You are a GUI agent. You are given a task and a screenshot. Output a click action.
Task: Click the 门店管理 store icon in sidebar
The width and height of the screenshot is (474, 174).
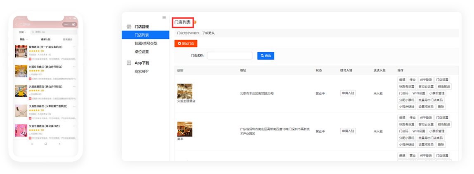pos(129,27)
